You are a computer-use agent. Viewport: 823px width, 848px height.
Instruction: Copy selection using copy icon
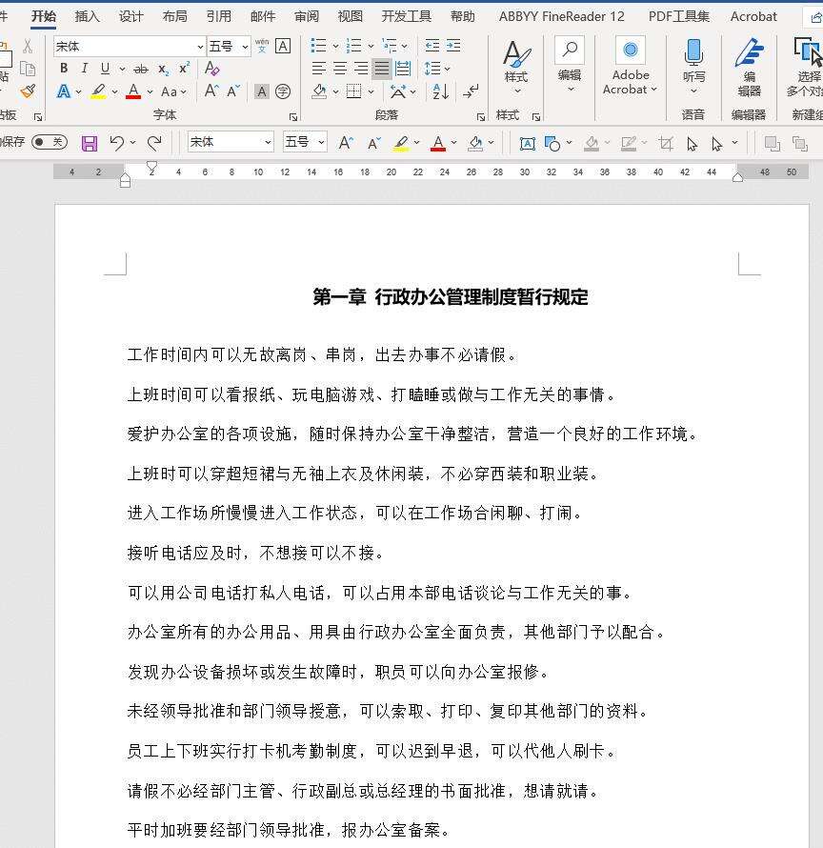28,69
